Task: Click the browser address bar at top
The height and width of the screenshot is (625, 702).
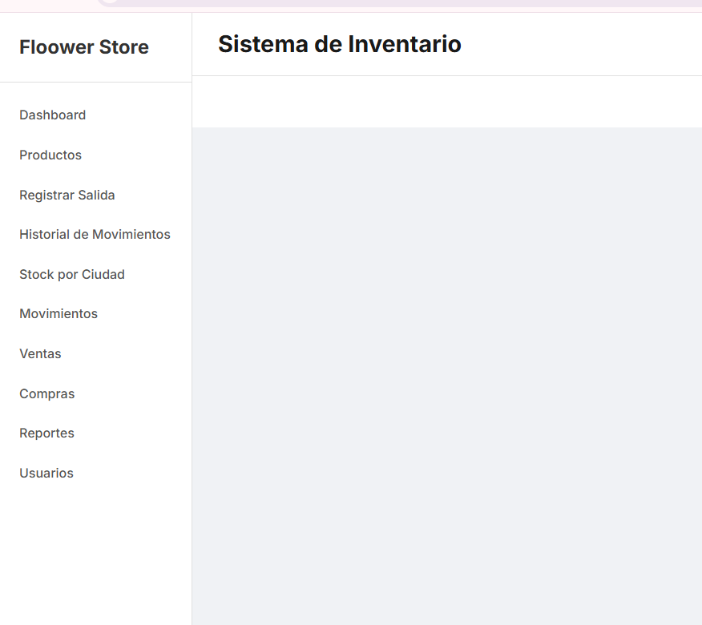Action: click(x=401, y=2)
